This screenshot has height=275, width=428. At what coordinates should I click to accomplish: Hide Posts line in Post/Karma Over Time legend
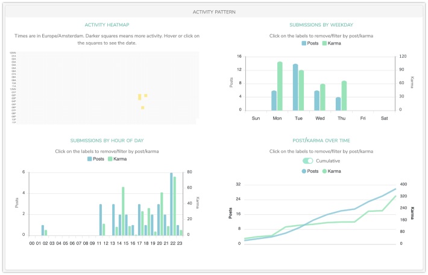[x=310, y=171]
